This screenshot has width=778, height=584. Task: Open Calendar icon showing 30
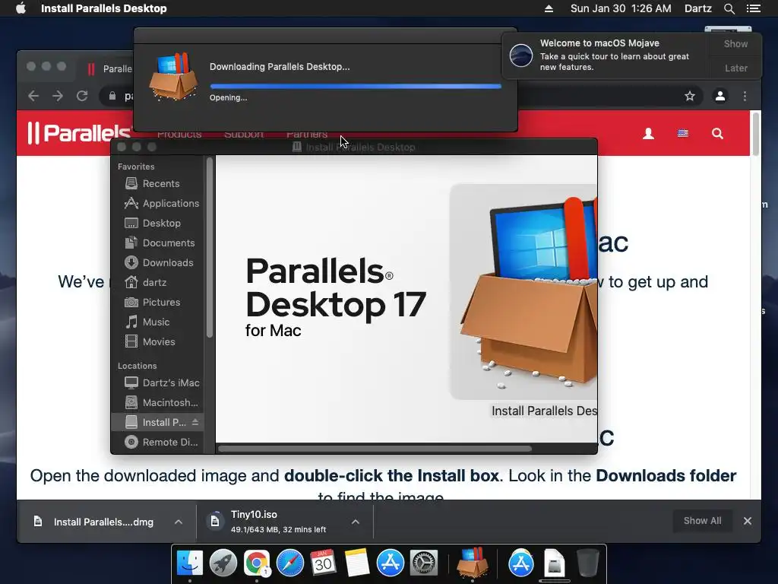coord(323,563)
